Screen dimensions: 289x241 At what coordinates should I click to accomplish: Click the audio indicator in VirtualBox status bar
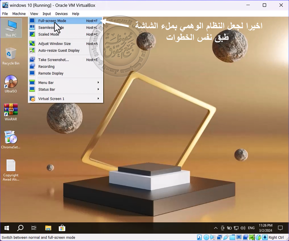[213, 237]
